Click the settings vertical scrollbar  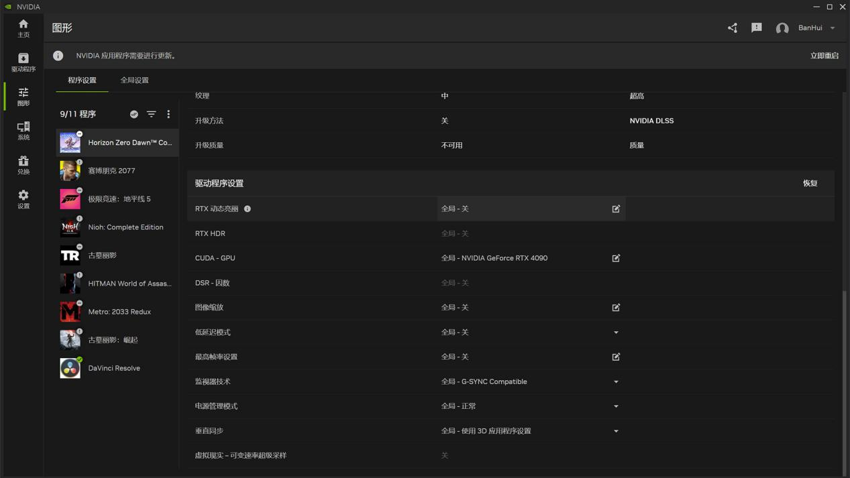click(x=845, y=382)
